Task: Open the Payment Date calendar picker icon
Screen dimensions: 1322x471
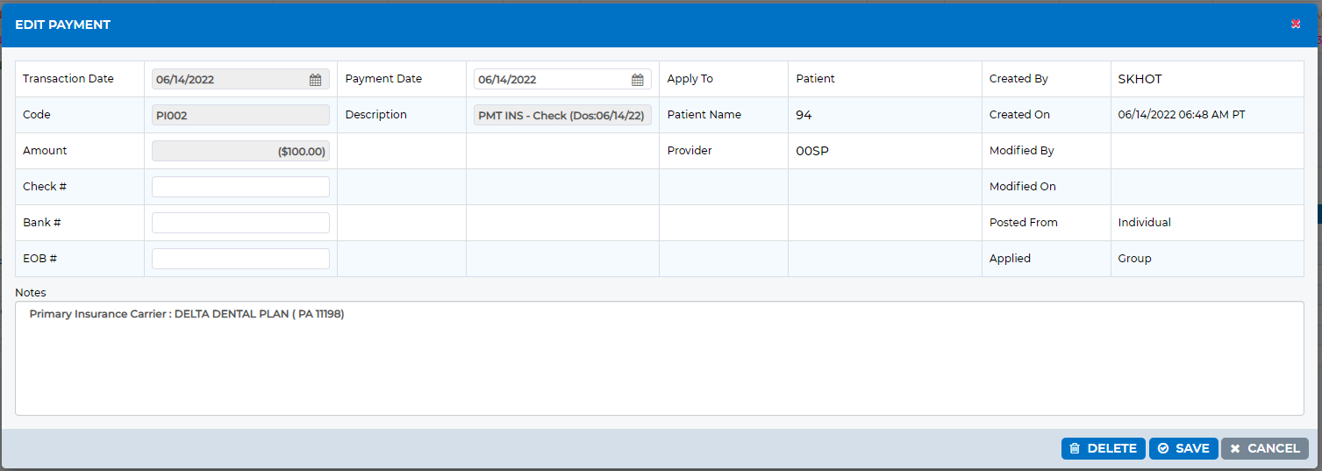Action: (638, 80)
